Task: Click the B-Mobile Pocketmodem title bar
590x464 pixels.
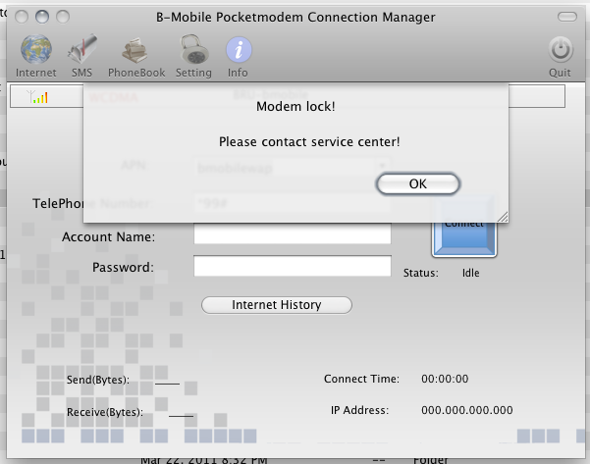Action: [x=295, y=18]
